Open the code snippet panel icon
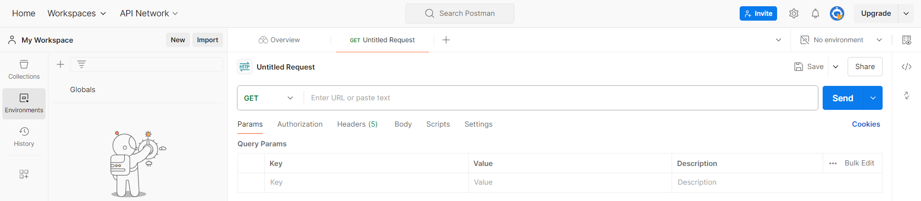The height and width of the screenshot is (201, 921). 907,67
